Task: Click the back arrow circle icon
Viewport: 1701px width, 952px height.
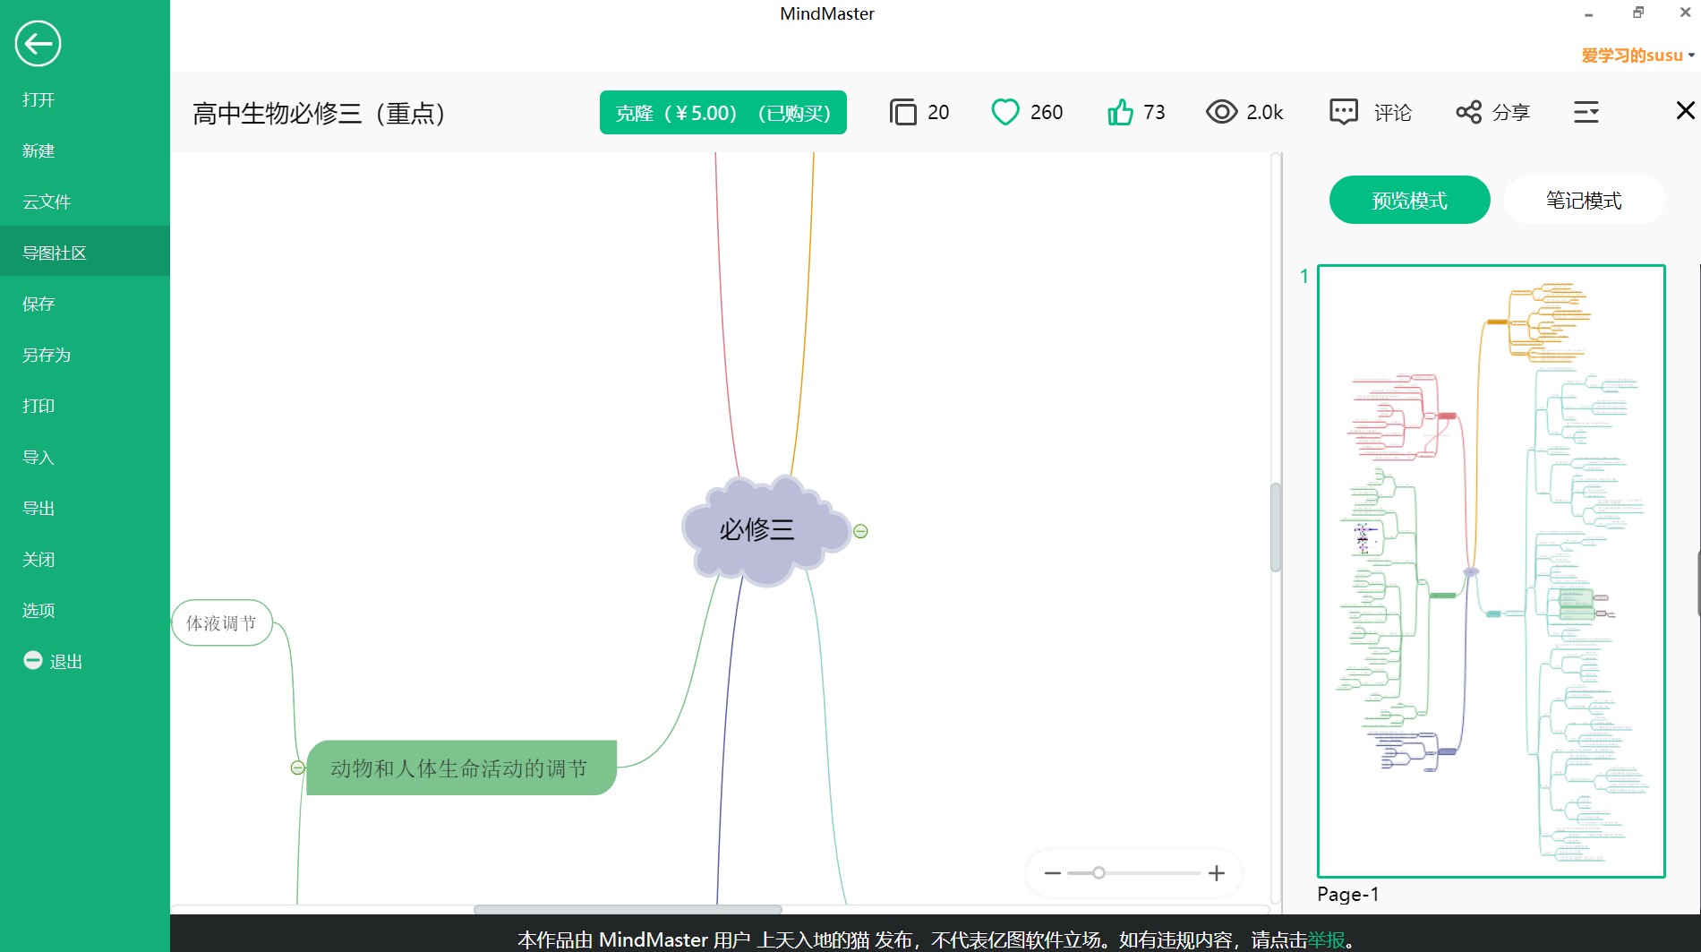Action: (x=38, y=43)
